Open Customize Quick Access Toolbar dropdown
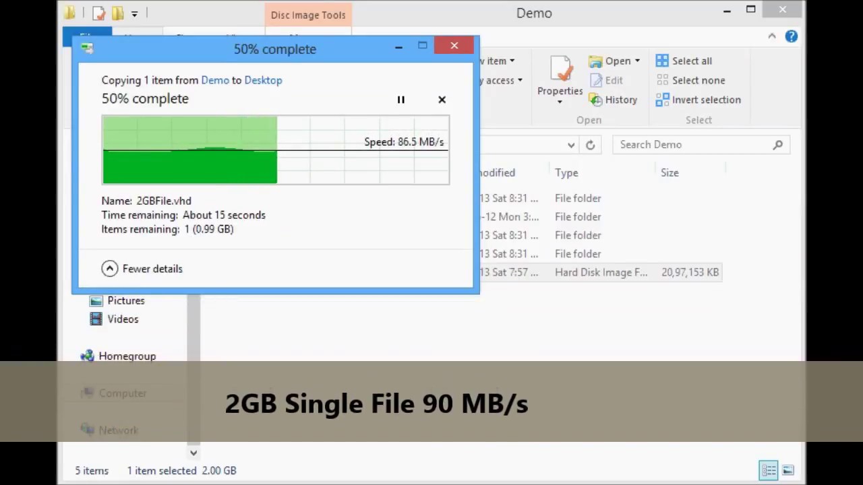Image resolution: width=863 pixels, height=485 pixels. pyautogui.click(x=134, y=13)
